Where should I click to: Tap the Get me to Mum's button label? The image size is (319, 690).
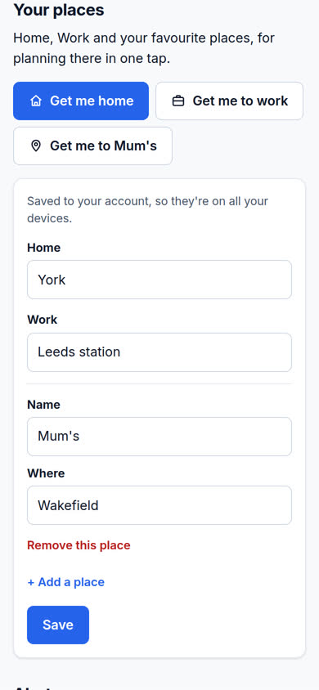pos(103,146)
